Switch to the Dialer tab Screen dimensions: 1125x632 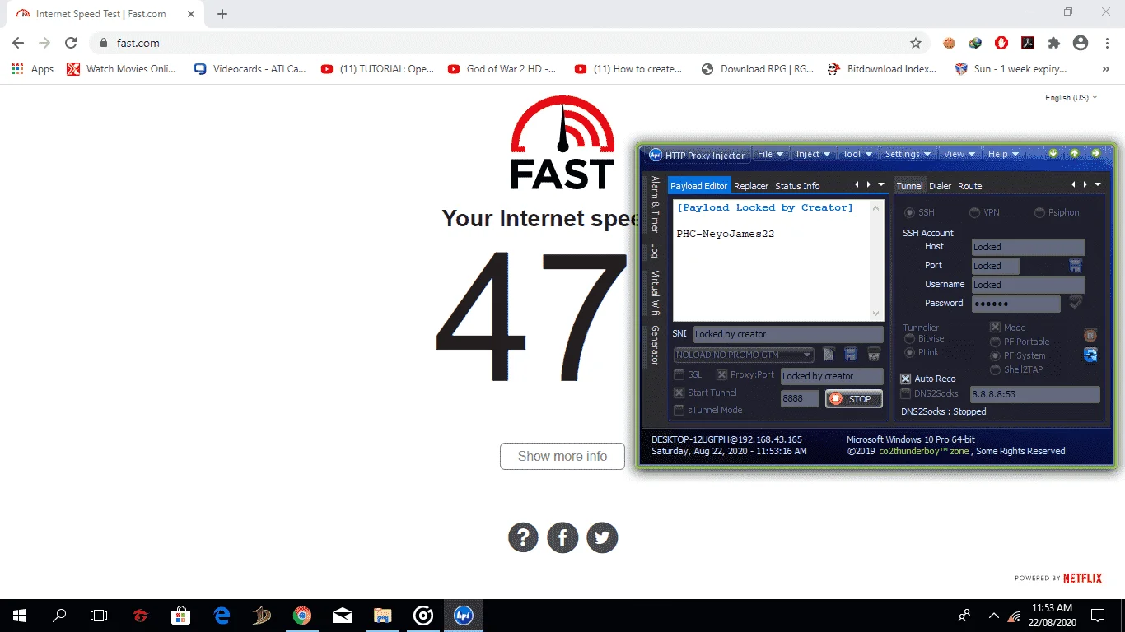point(940,186)
